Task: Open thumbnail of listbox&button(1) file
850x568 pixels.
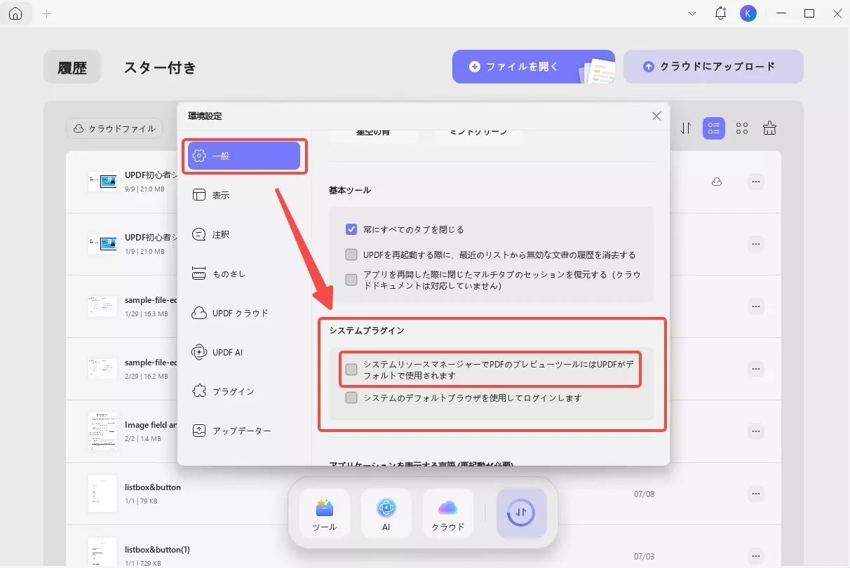Action: pyautogui.click(x=102, y=553)
